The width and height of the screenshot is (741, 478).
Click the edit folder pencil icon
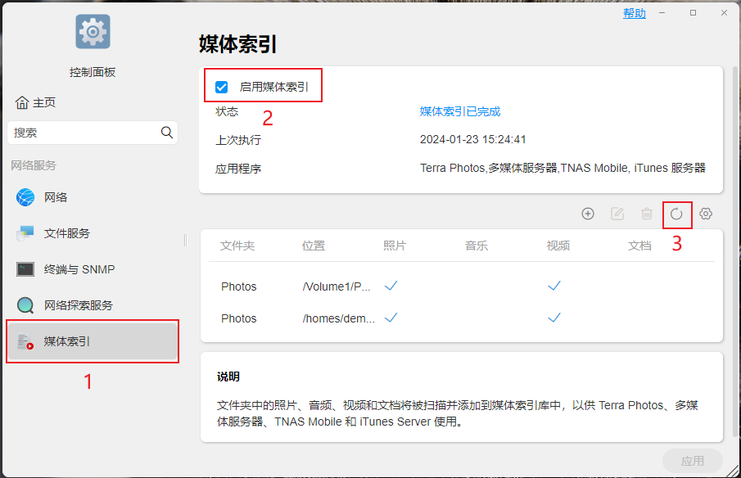[x=617, y=214]
